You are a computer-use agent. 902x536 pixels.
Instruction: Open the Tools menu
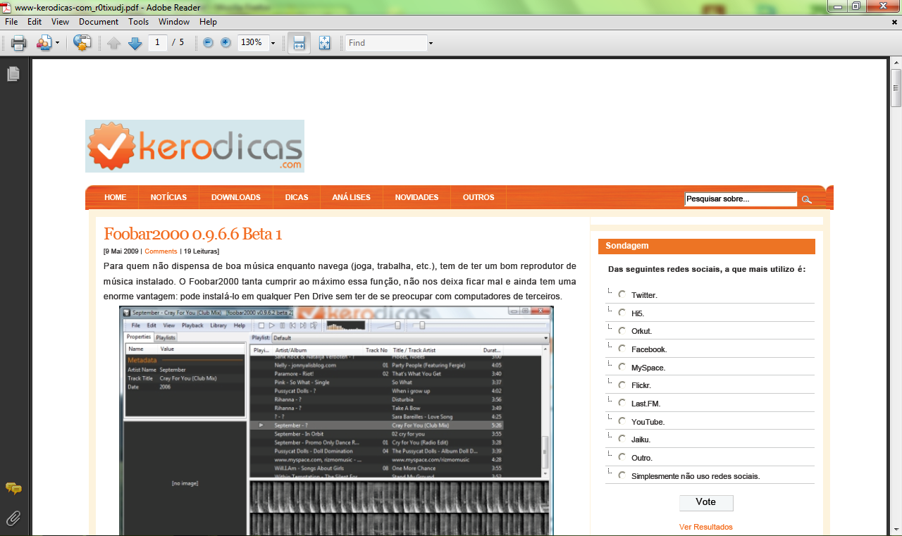pyautogui.click(x=139, y=22)
